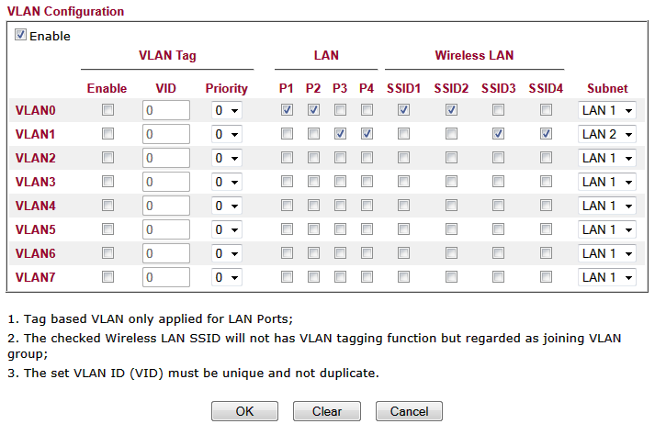Check P2 port for VLAN2
The height and width of the screenshot is (424, 655).
click(313, 158)
